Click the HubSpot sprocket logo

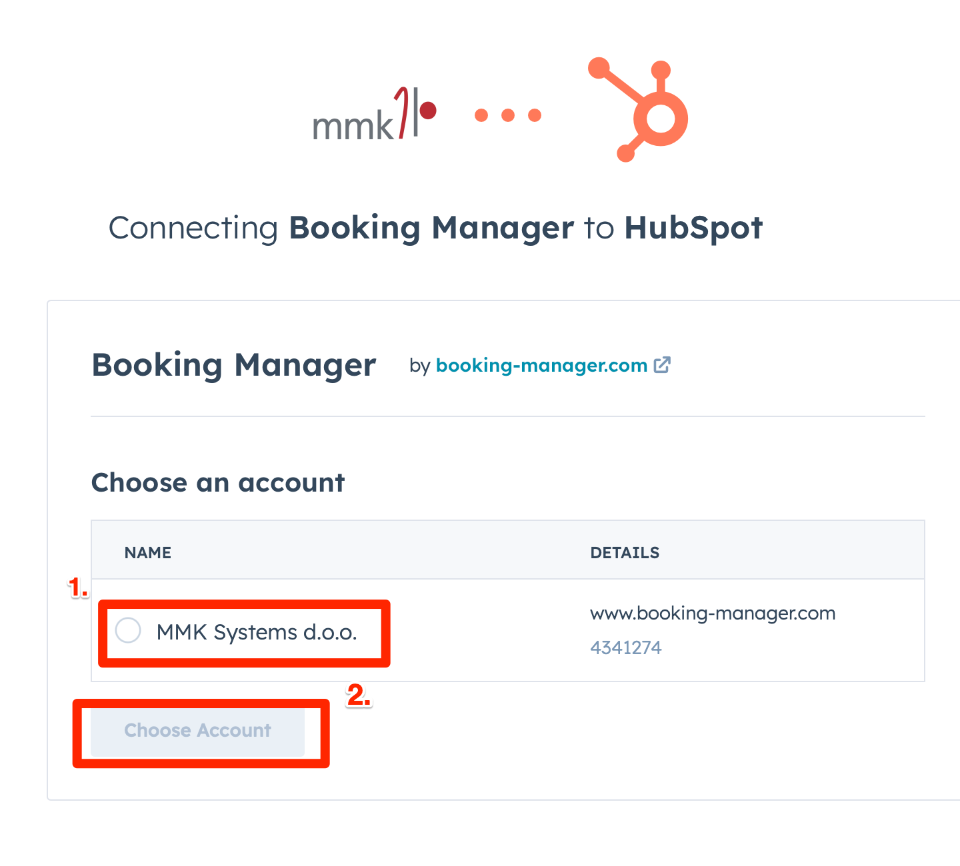tap(638, 110)
